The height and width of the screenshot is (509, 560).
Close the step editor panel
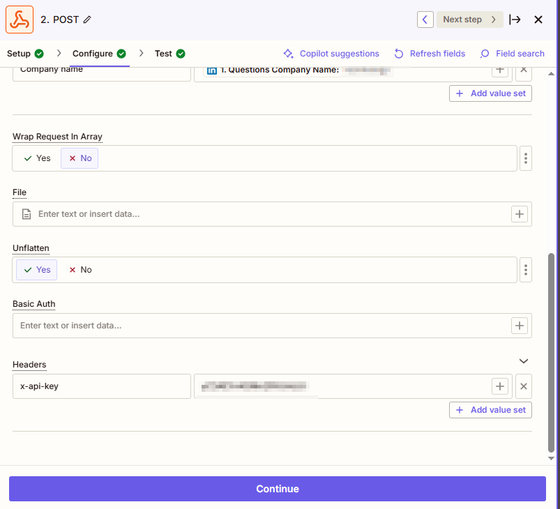click(538, 20)
